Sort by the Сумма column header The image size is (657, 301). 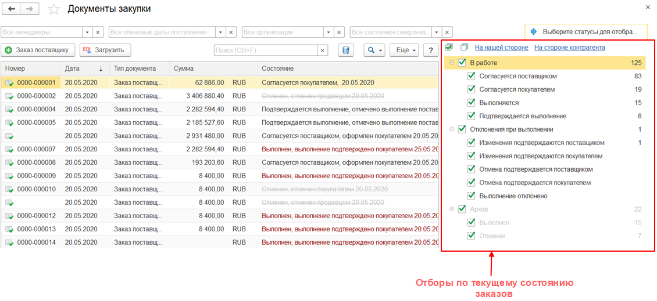[213, 68]
